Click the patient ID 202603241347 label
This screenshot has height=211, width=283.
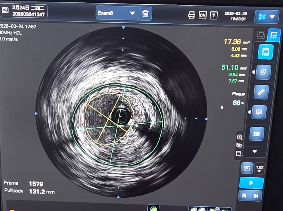[28, 14]
